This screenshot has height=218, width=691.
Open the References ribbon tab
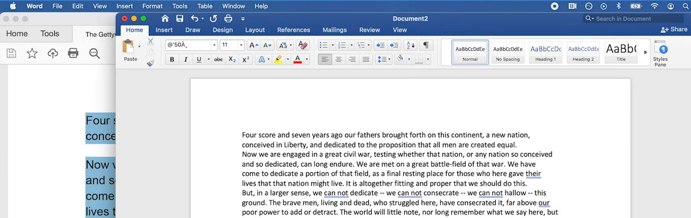coord(294,30)
